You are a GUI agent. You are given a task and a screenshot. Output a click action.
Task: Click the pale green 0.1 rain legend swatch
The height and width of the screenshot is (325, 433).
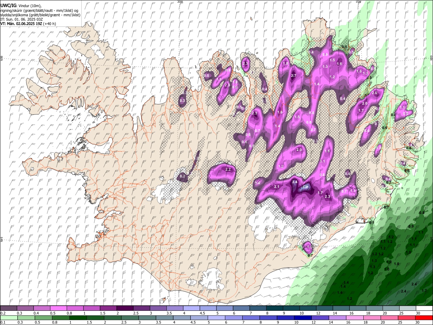(x=9, y=318)
